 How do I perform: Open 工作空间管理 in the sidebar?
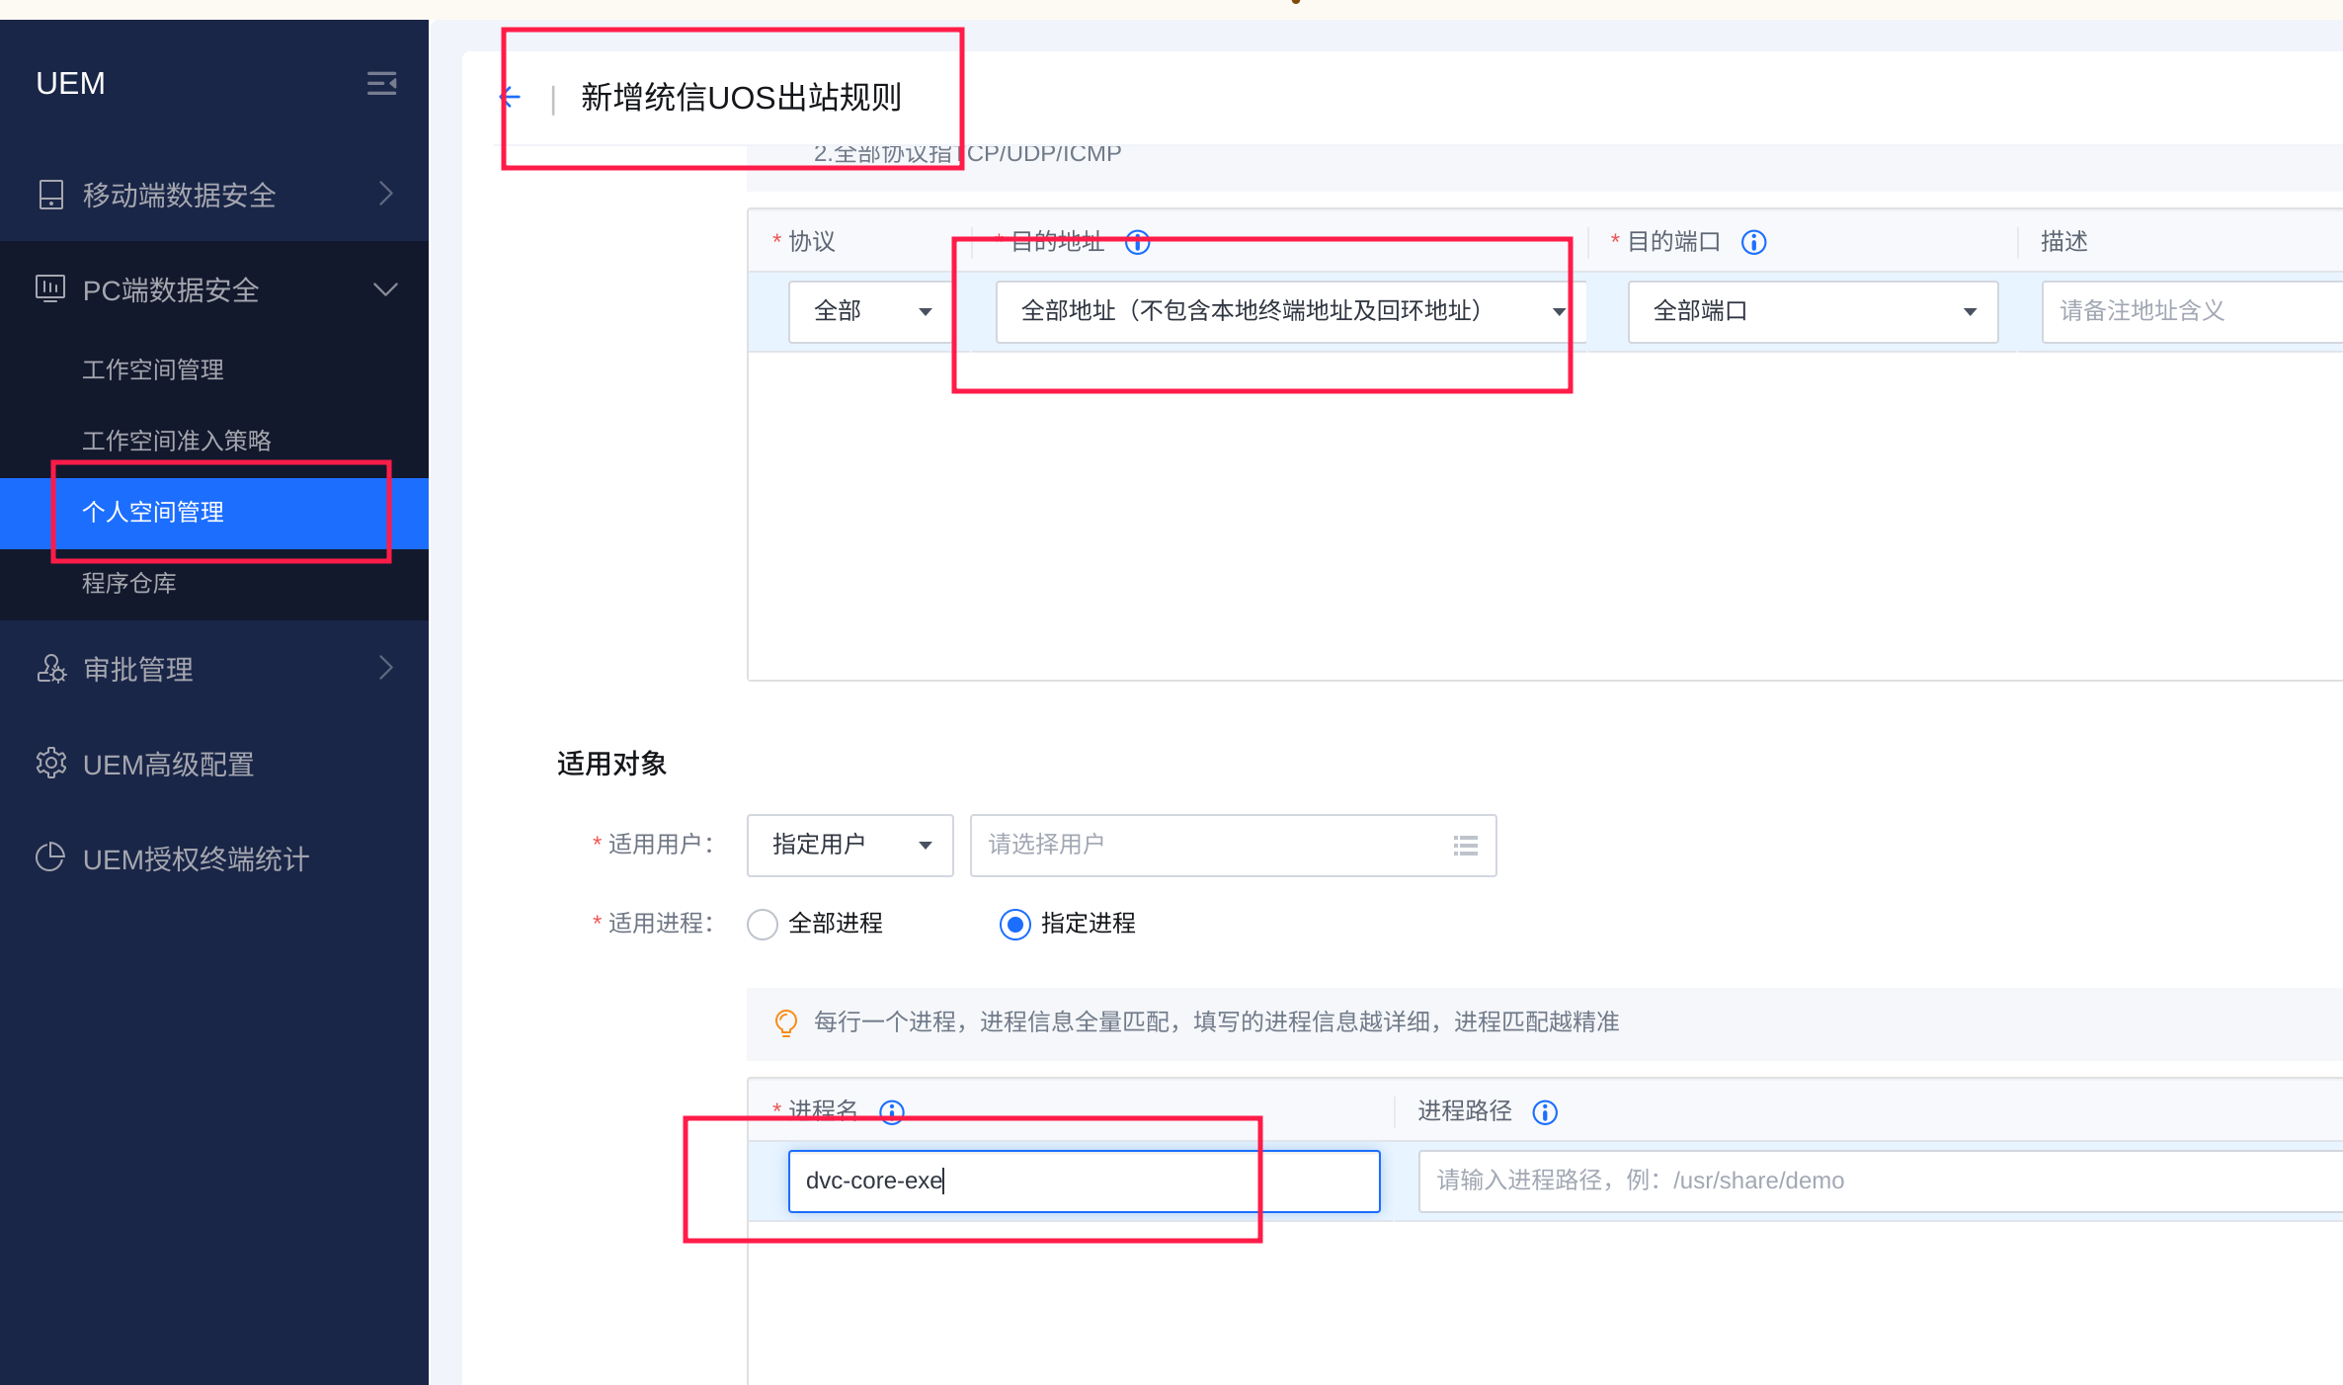[153, 369]
